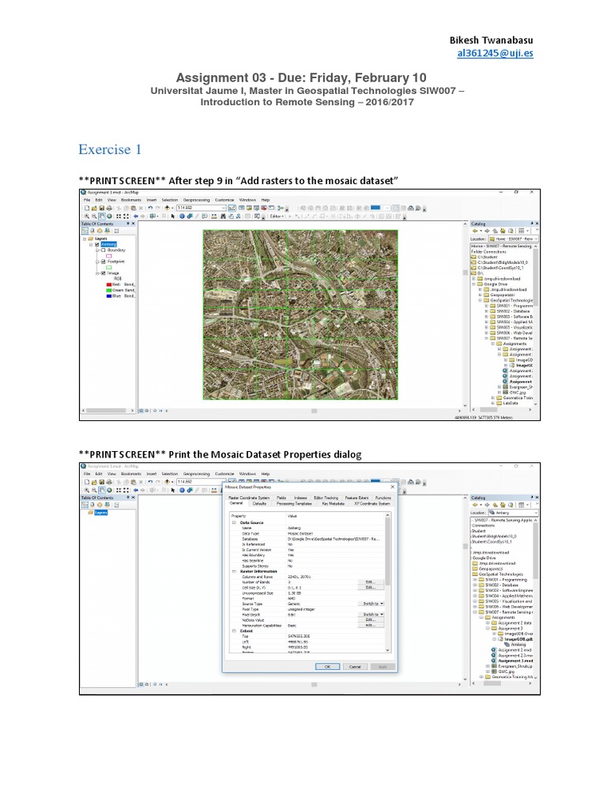607x809 pixels.
Task: Collapse the Data Source section in properties dialog
Action: pyautogui.click(x=234, y=523)
